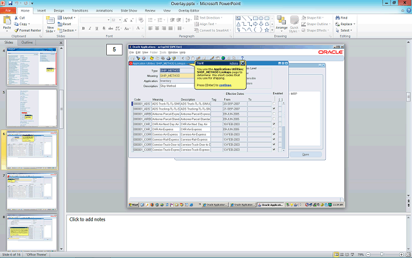Apply Italic formatting
The image size is (412, 258).
(x=90, y=28)
